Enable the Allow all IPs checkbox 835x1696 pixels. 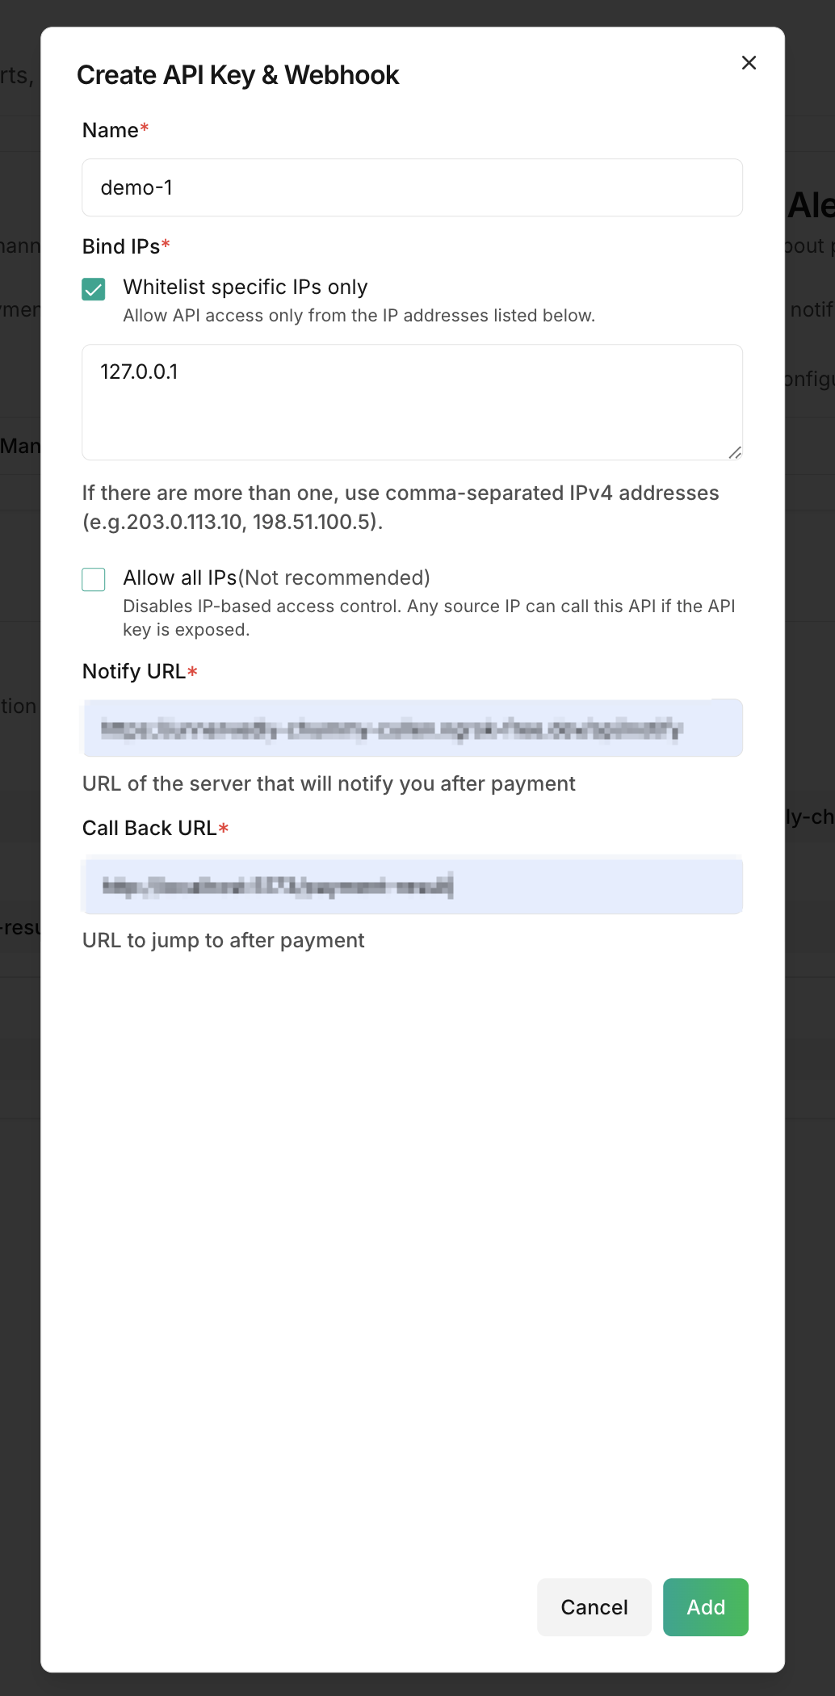pos(94,580)
